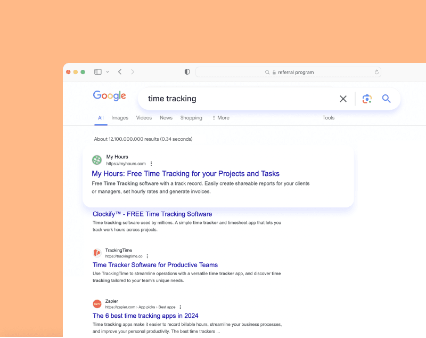
Task: Clear the search query with the X
Action: (343, 99)
